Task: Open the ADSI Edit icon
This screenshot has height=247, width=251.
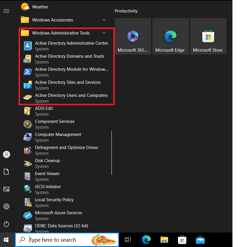Action: tap(28, 111)
